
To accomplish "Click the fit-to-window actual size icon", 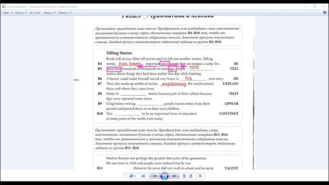I will click(143, 176).
